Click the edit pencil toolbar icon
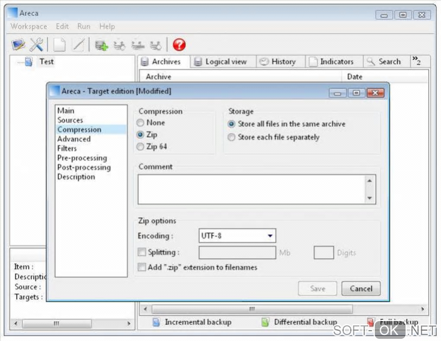Image resolution: width=441 pixels, height=341 pixels. (78, 45)
